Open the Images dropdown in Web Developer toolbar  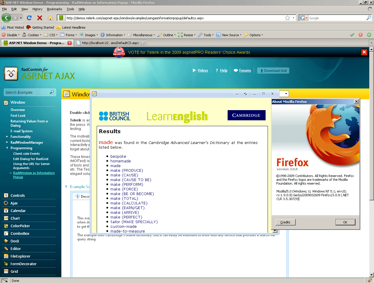click(89, 35)
